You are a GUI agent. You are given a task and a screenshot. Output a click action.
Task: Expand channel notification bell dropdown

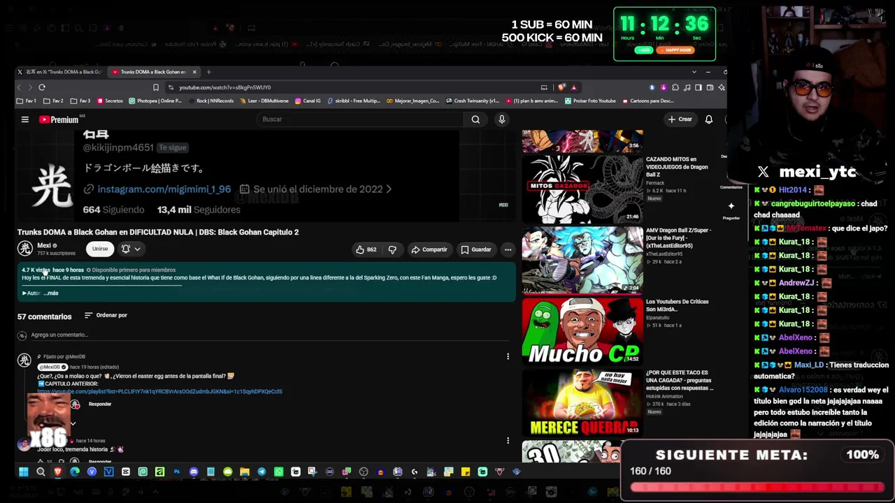click(131, 249)
